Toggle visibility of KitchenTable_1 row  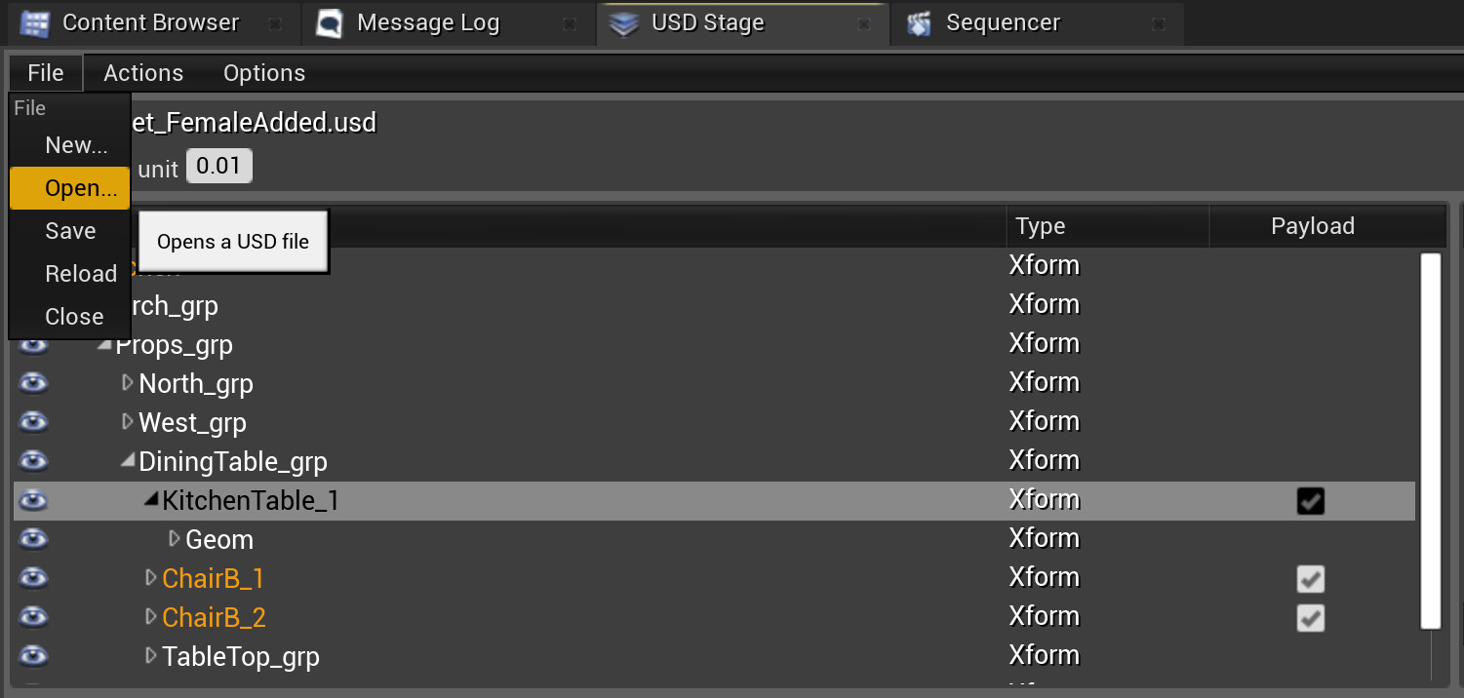coord(34,500)
